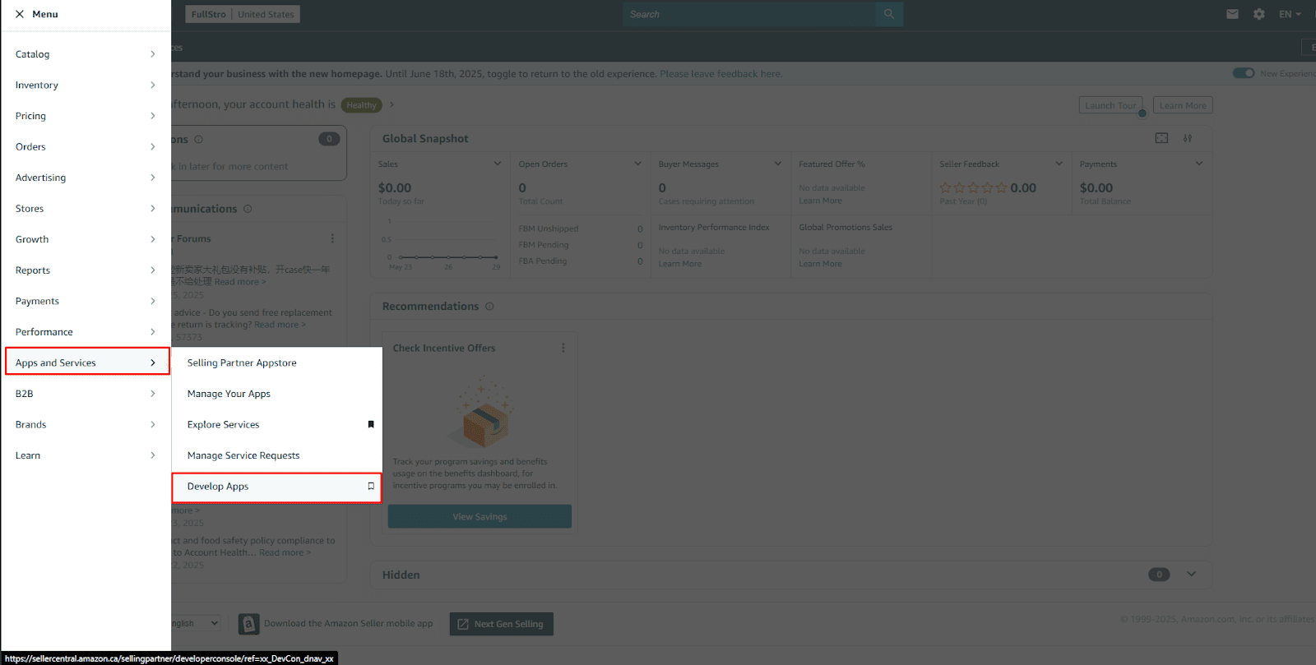Click Learn More under Global Promotions Sales
Viewport: 1316px width, 665px height.
pos(820,264)
